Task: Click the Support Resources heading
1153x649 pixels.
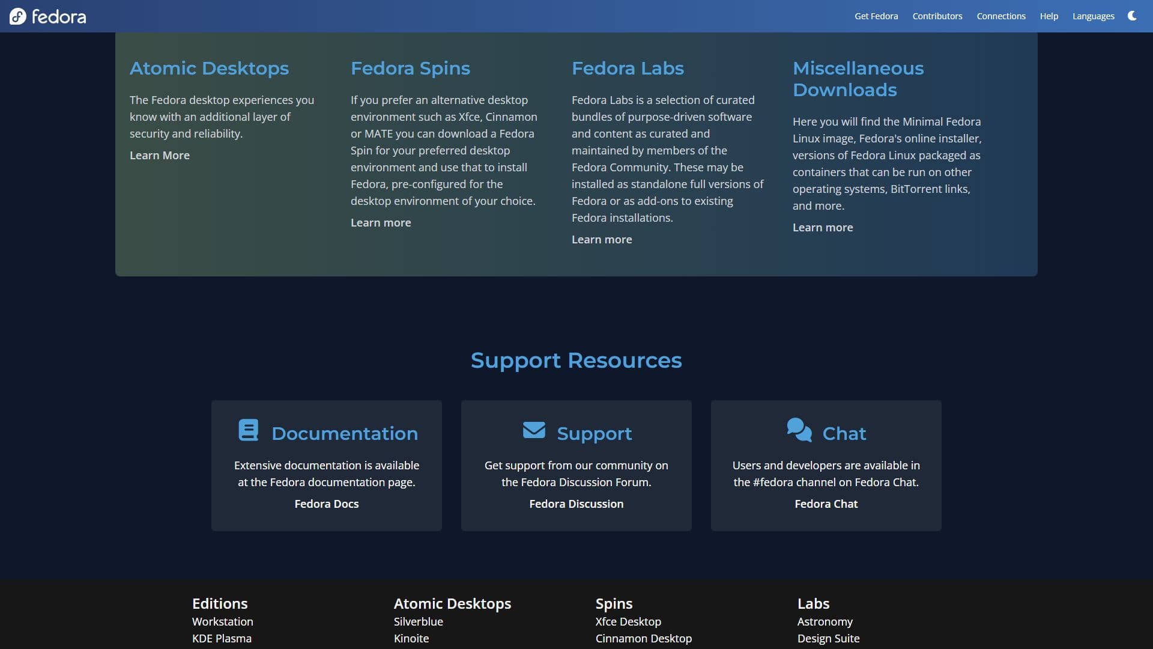Action: (x=576, y=361)
